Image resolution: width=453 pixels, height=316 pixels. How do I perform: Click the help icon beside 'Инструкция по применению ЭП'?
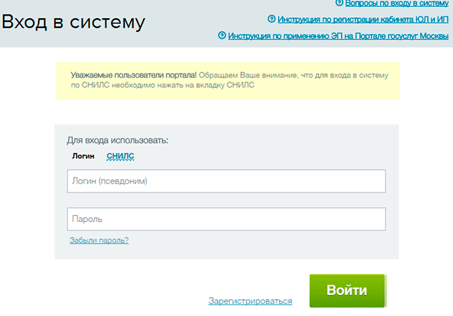click(x=222, y=36)
